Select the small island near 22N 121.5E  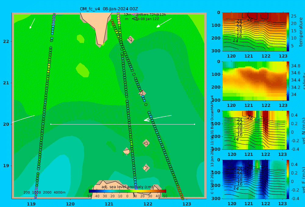(131, 40)
